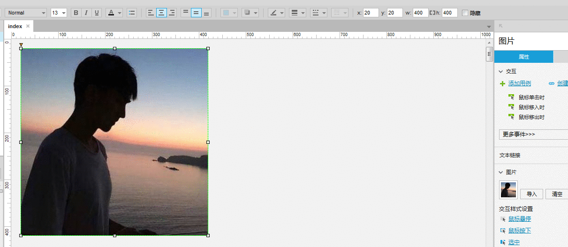This screenshot has width=568, height=247.
Task: Open the 鼠标按下 style link
Action: pos(520,231)
